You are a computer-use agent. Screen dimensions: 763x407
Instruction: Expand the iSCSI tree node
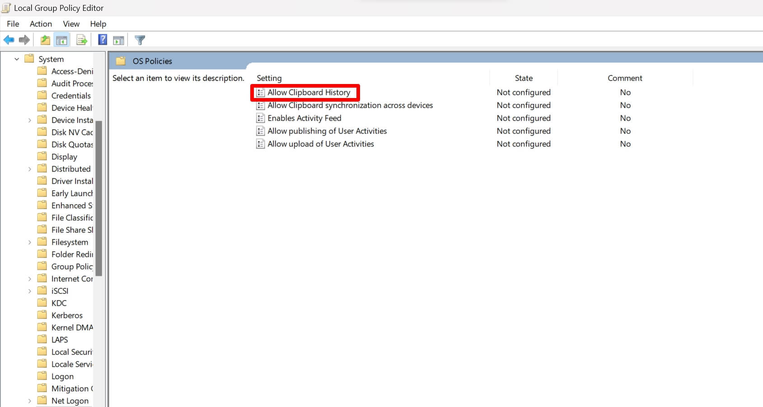[x=30, y=291]
